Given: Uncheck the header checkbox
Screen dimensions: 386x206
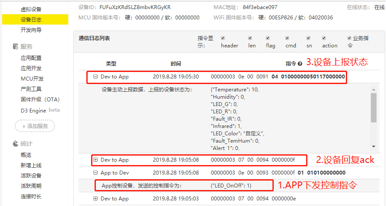Looking at the screenshot, I should [x=223, y=38].
